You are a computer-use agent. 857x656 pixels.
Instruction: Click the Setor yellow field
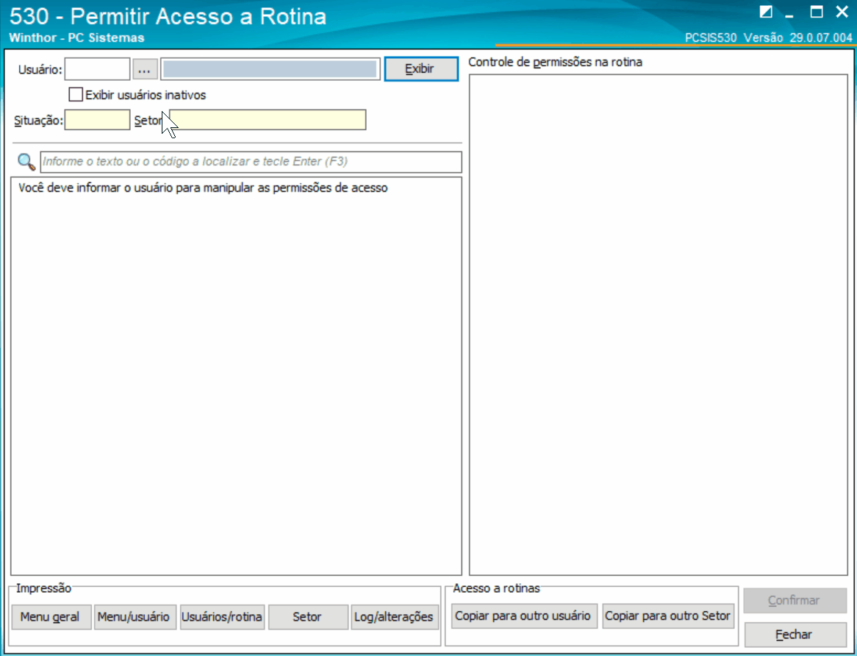pos(268,120)
